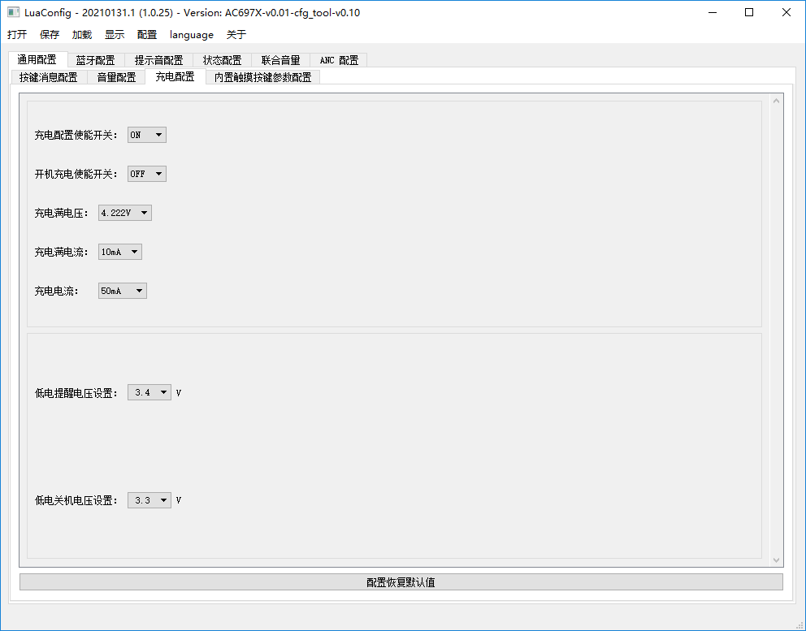Click the scrollbar up arrow

click(776, 101)
